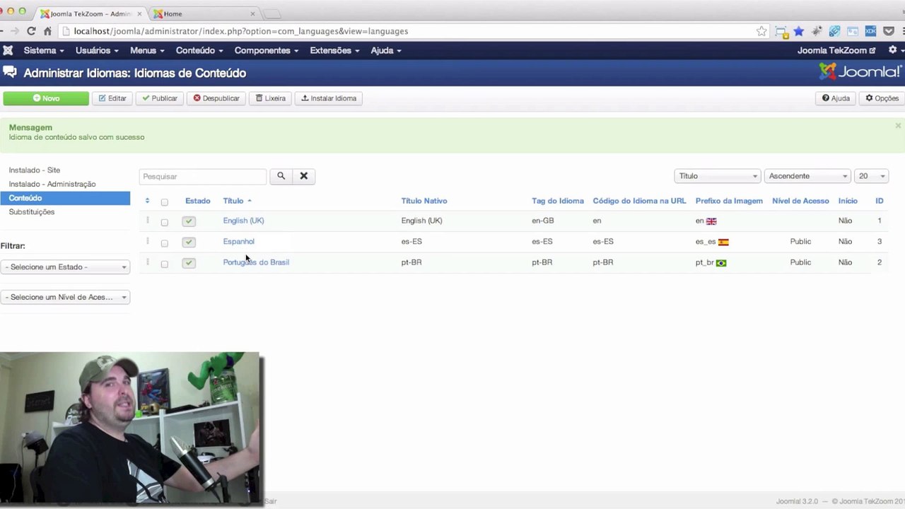
Task: Click into the Pesquisar search field
Action: tap(203, 176)
